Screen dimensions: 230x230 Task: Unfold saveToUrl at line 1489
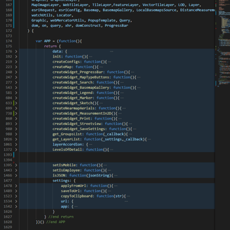(16, 191)
